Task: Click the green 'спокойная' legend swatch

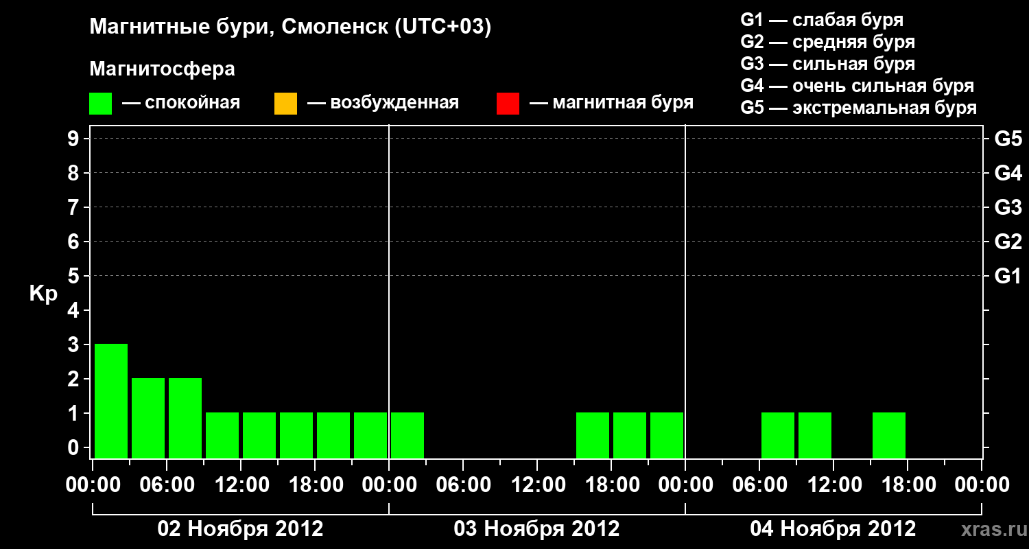Action: coord(100,104)
